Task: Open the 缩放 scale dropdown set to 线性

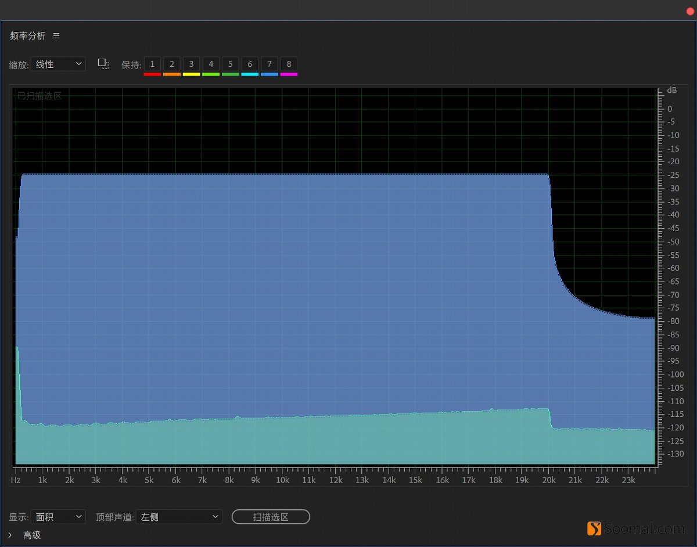Action: [58, 64]
